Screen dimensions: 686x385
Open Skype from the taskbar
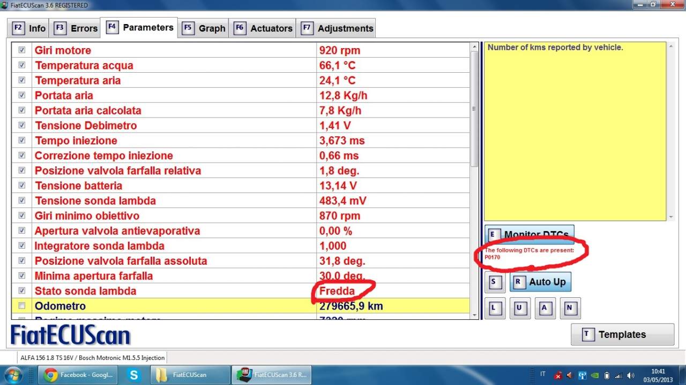(133, 375)
